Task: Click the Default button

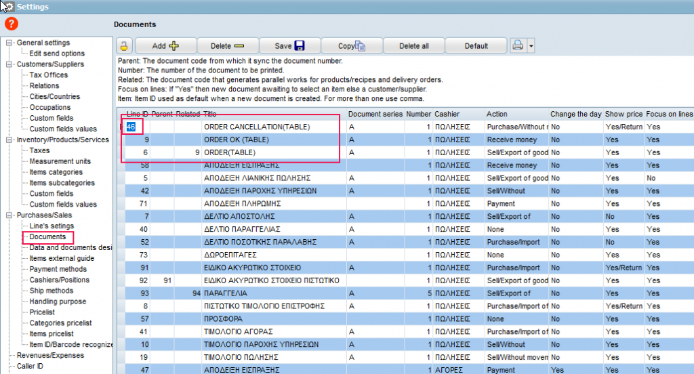Action: pyautogui.click(x=476, y=46)
